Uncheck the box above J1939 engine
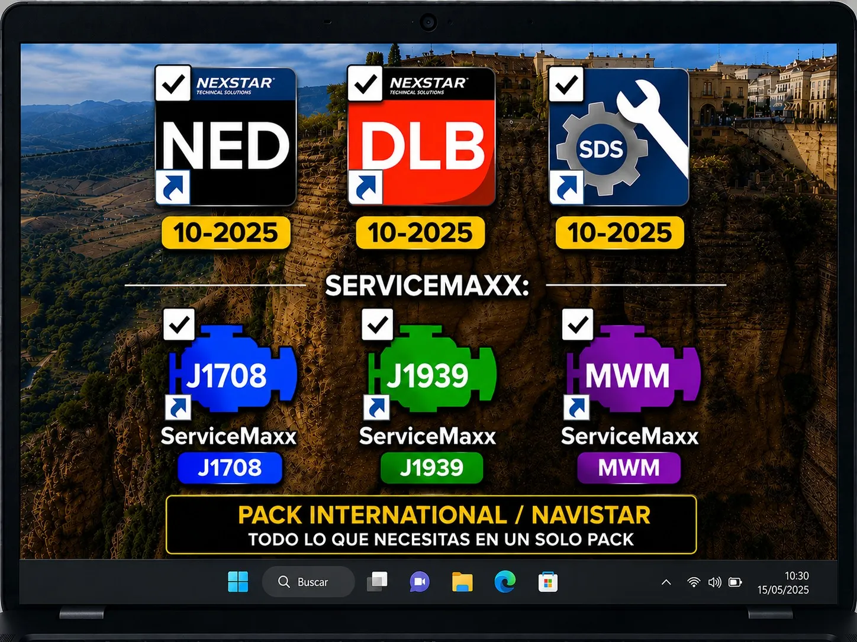Viewport: 857px width, 642px height. [x=377, y=324]
